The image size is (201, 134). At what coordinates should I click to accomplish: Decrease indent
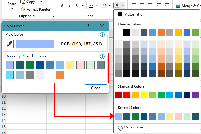159,6
